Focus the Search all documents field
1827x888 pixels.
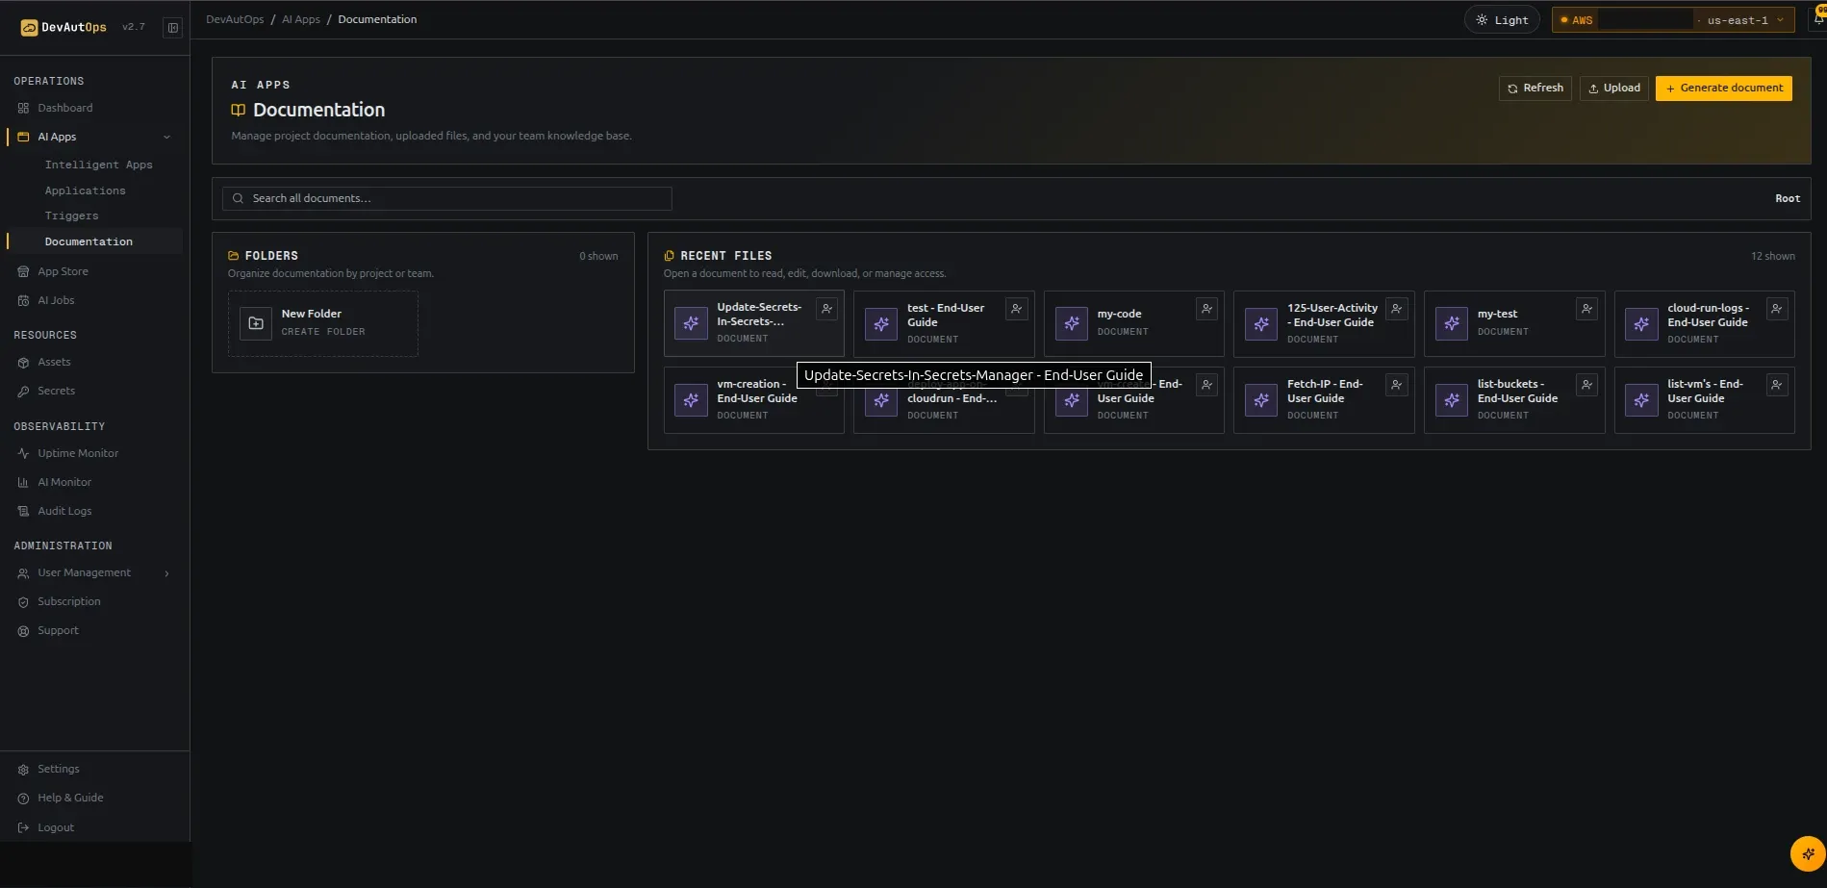click(x=447, y=199)
